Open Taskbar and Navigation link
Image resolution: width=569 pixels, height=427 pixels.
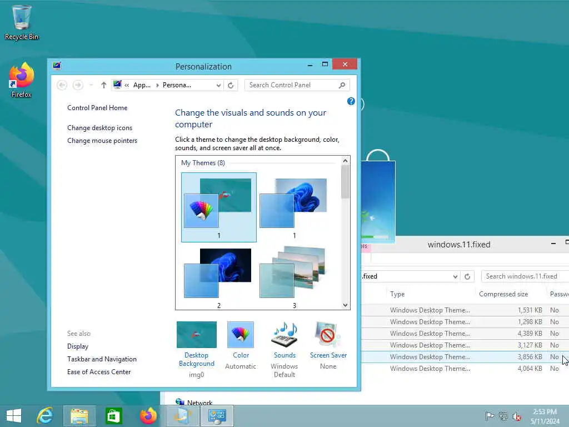tap(102, 359)
